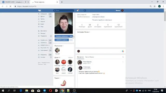
Task: Open the profile photos section header
Action: click(x=84, y=32)
